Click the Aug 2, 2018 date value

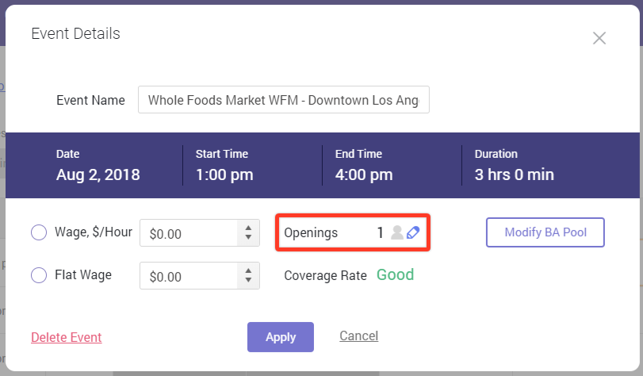pyautogui.click(x=98, y=175)
